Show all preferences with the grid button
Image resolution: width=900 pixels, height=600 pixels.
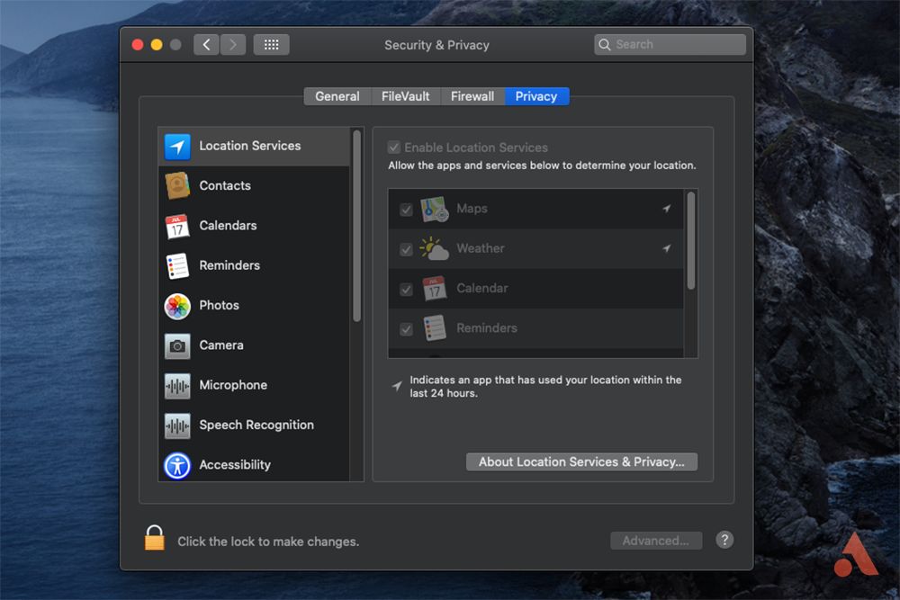[272, 45]
